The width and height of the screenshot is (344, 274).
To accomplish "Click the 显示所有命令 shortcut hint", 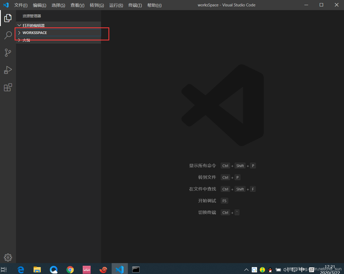I will 203,165.
